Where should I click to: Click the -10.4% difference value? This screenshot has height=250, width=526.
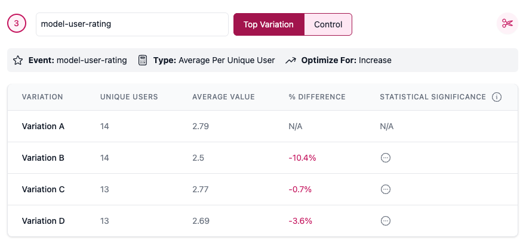pos(302,158)
